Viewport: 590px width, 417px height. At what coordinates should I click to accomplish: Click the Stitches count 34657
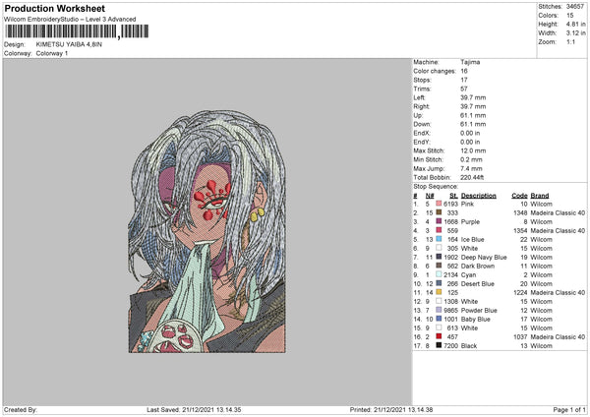[x=575, y=7]
